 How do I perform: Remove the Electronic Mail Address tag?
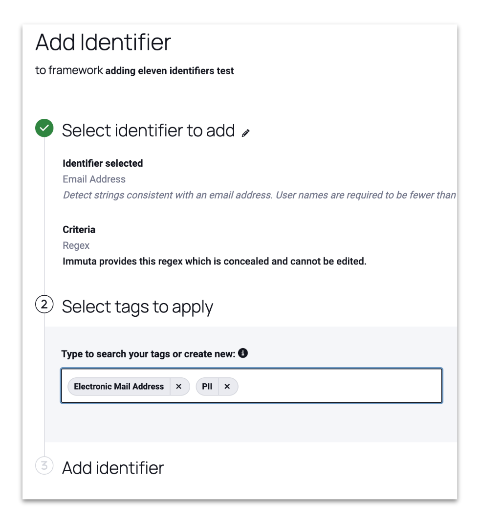point(179,386)
